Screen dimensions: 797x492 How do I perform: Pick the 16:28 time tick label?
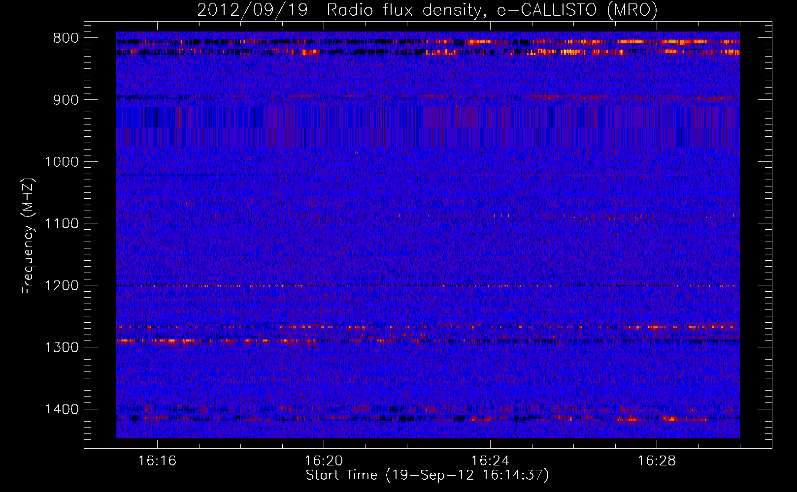[x=657, y=461]
